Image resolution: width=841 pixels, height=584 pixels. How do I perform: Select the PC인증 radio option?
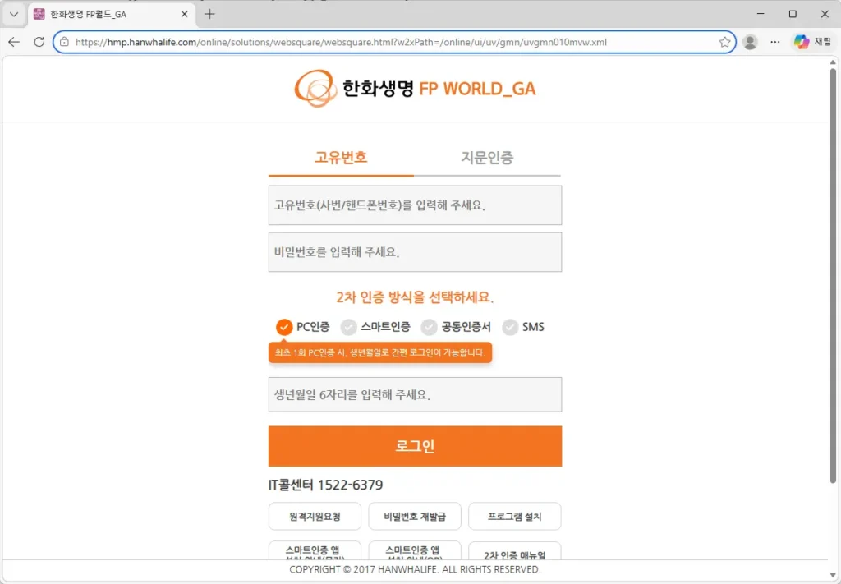284,327
